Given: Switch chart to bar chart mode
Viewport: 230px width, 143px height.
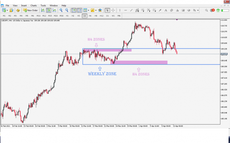Looking at the screenshot, I should coord(43,11).
